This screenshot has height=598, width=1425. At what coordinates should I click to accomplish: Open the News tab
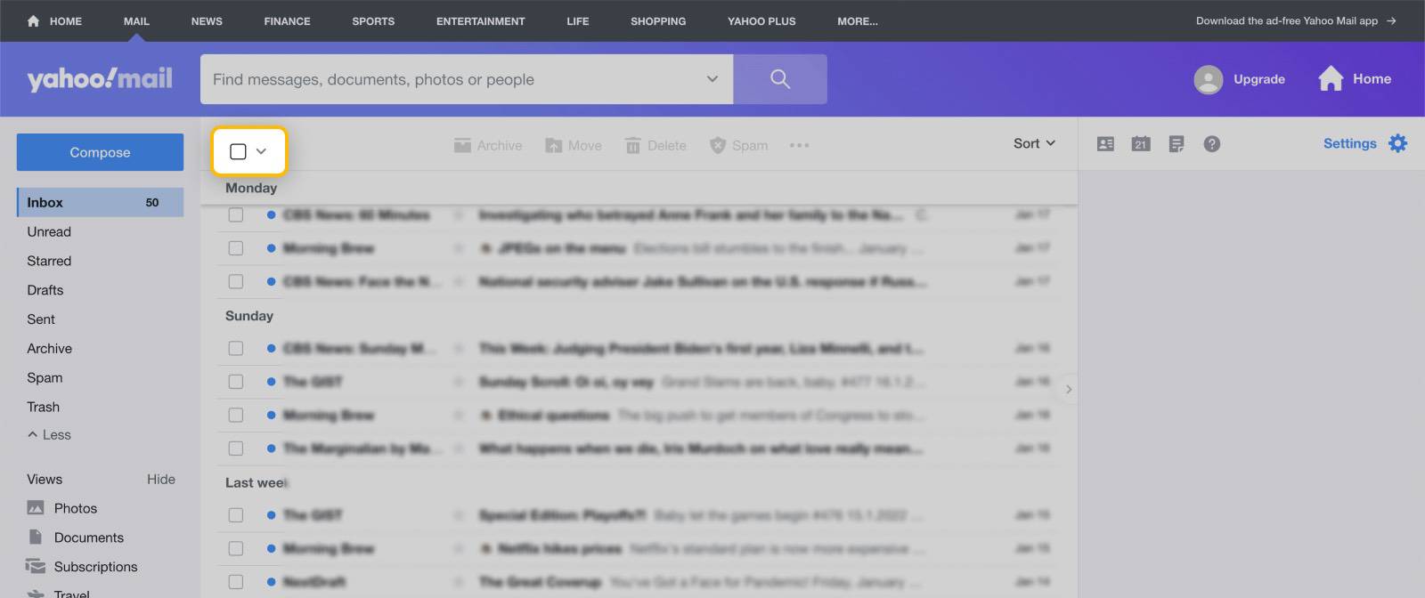pyautogui.click(x=207, y=21)
